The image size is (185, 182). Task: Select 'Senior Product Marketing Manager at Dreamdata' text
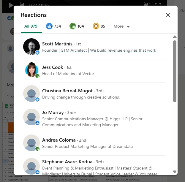point(87,146)
